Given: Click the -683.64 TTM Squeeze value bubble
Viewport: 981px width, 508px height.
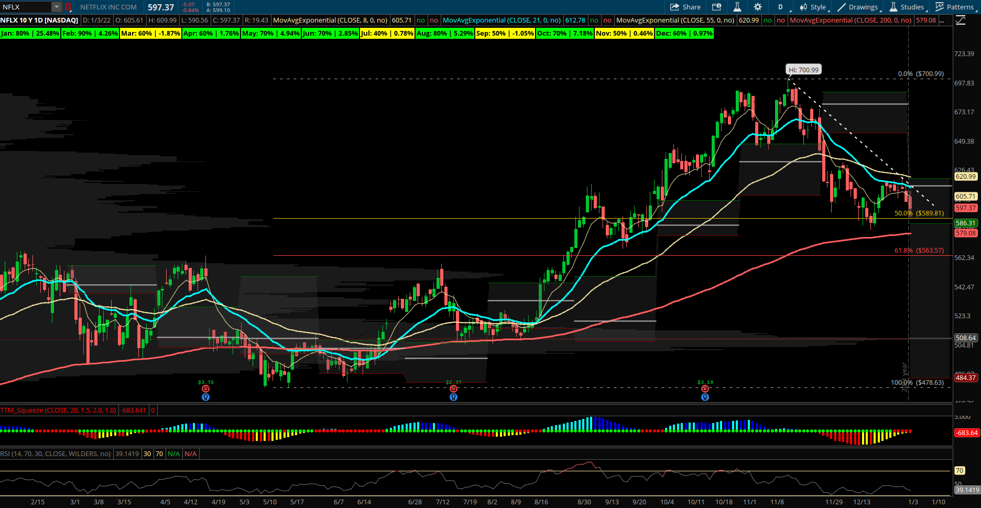Looking at the screenshot, I should (x=966, y=433).
